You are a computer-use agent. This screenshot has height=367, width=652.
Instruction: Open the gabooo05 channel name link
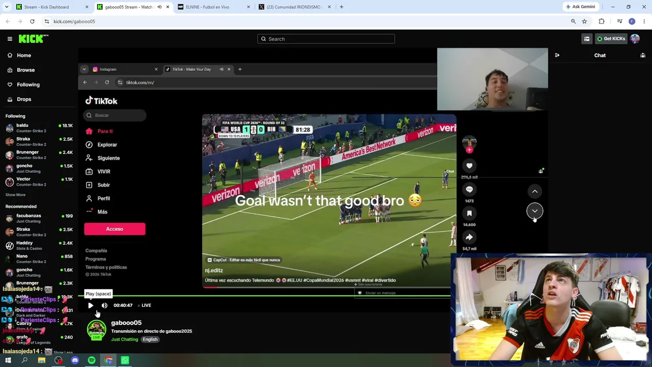pos(126,323)
